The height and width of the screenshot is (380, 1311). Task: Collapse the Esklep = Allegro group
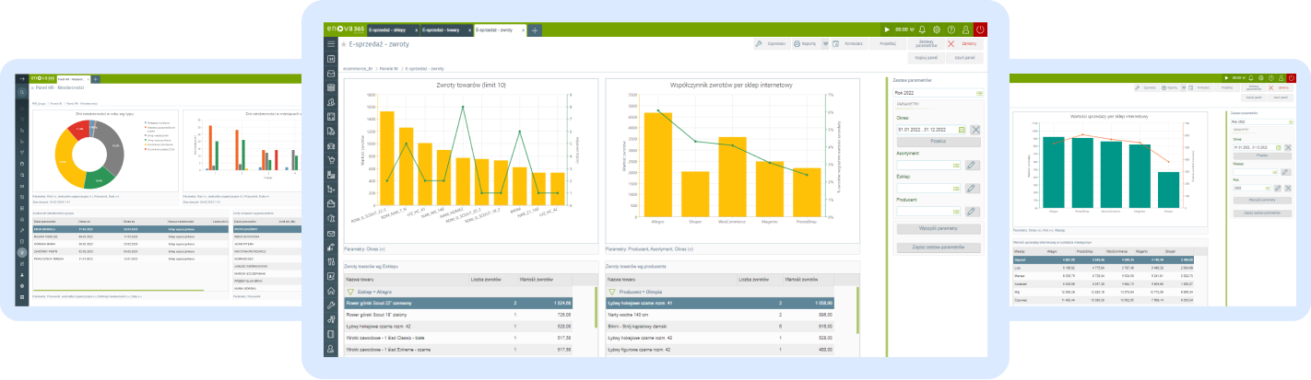(x=351, y=290)
